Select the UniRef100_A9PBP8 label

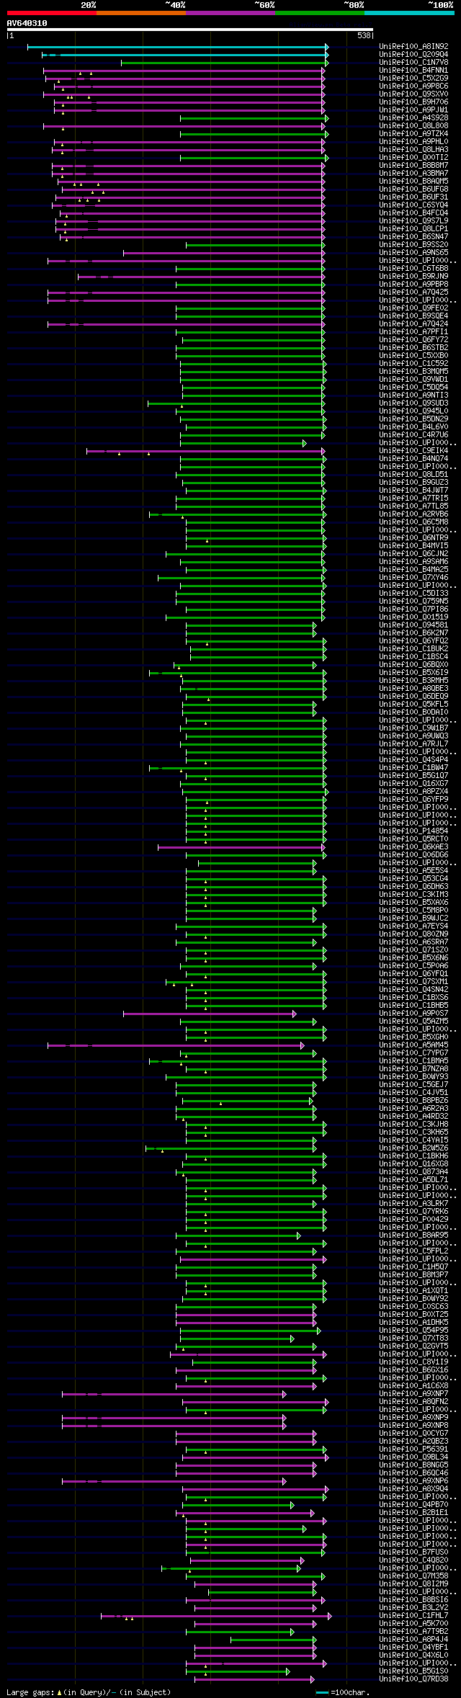click(413, 285)
